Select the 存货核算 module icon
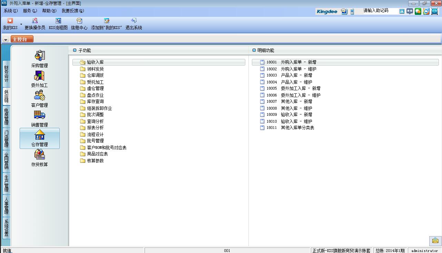Viewport: 442px width, 253px height. click(40, 155)
